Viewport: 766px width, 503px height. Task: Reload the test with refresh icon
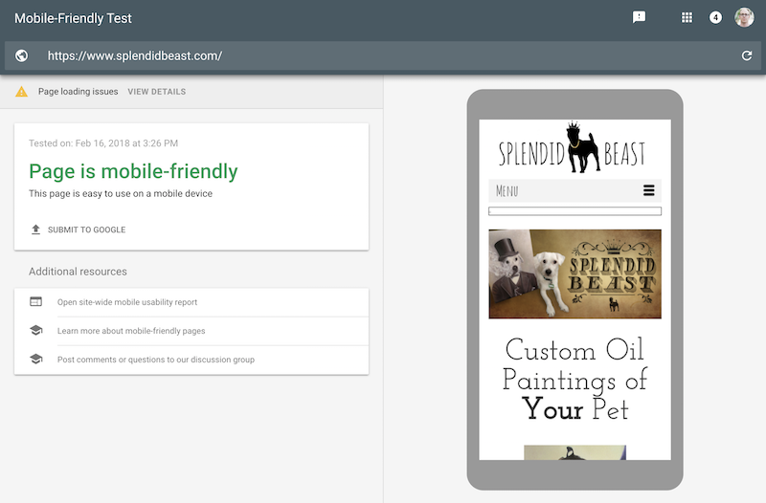click(x=747, y=55)
